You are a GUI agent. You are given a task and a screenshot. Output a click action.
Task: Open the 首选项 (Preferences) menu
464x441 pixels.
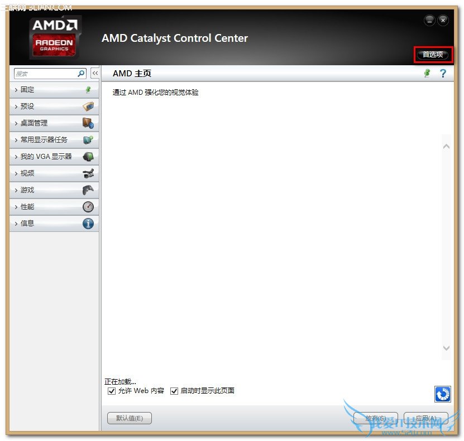[x=433, y=55]
